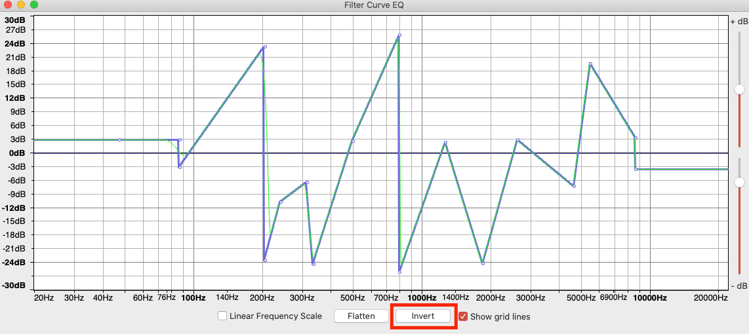This screenshot has height=334, width=749.
Task: Click the - dB label below the sliders
Action: coord(739,286)
